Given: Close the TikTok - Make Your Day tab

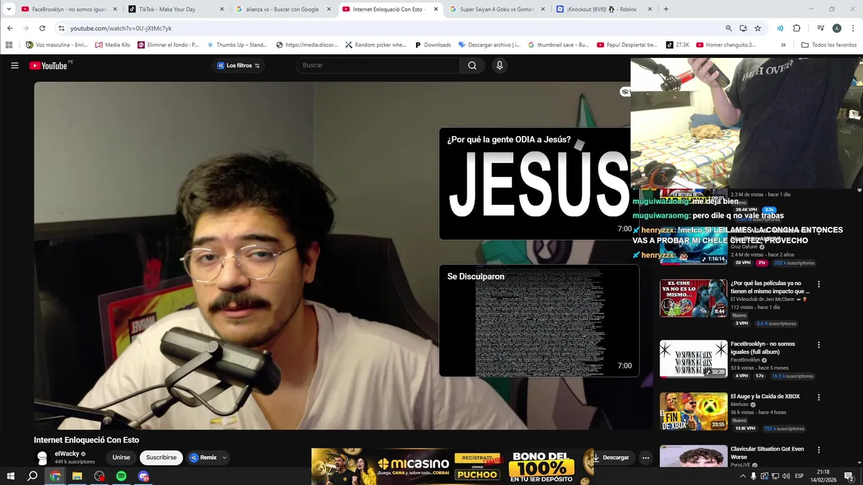Looking at the screenshot, I should (222, 9).
